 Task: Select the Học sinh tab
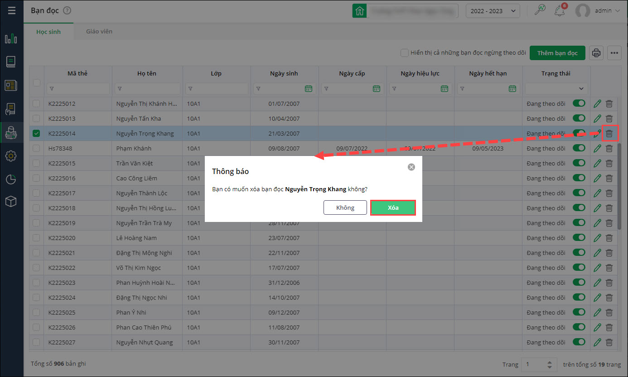[x=48, y=32]
